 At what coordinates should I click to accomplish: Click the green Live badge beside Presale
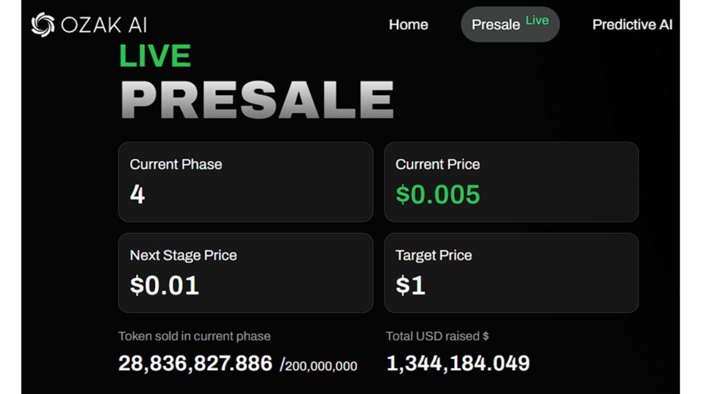tap(537, 20)
